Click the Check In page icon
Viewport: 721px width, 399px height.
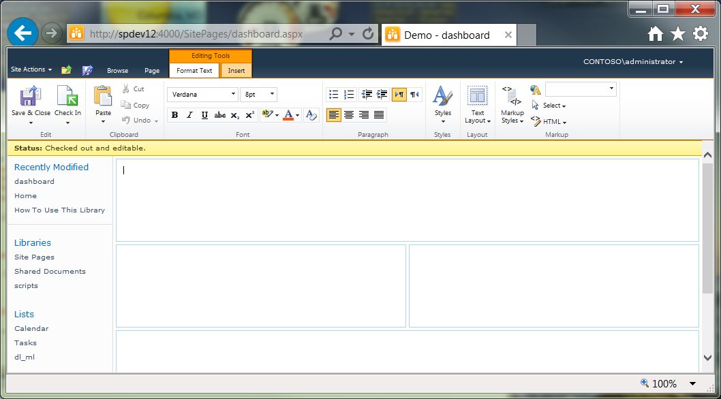coord(67,97)
